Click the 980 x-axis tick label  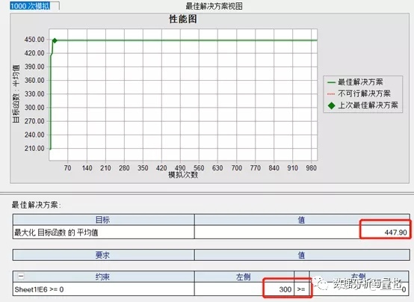pyautogui.click(x=311, y=168)
